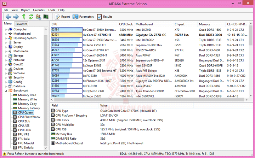The height and width of the screenshot is (158, 255).
Task: Select the Memory Write benchmark
Action: point(27,99)
